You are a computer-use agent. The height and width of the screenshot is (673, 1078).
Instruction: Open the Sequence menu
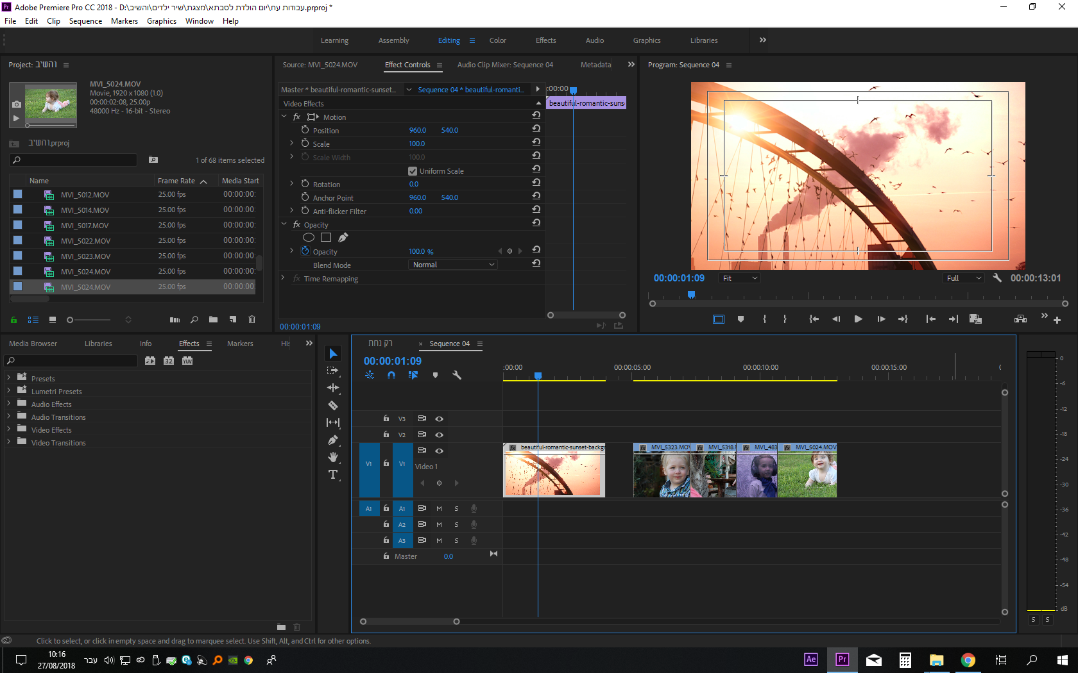(x=85, y=21)
